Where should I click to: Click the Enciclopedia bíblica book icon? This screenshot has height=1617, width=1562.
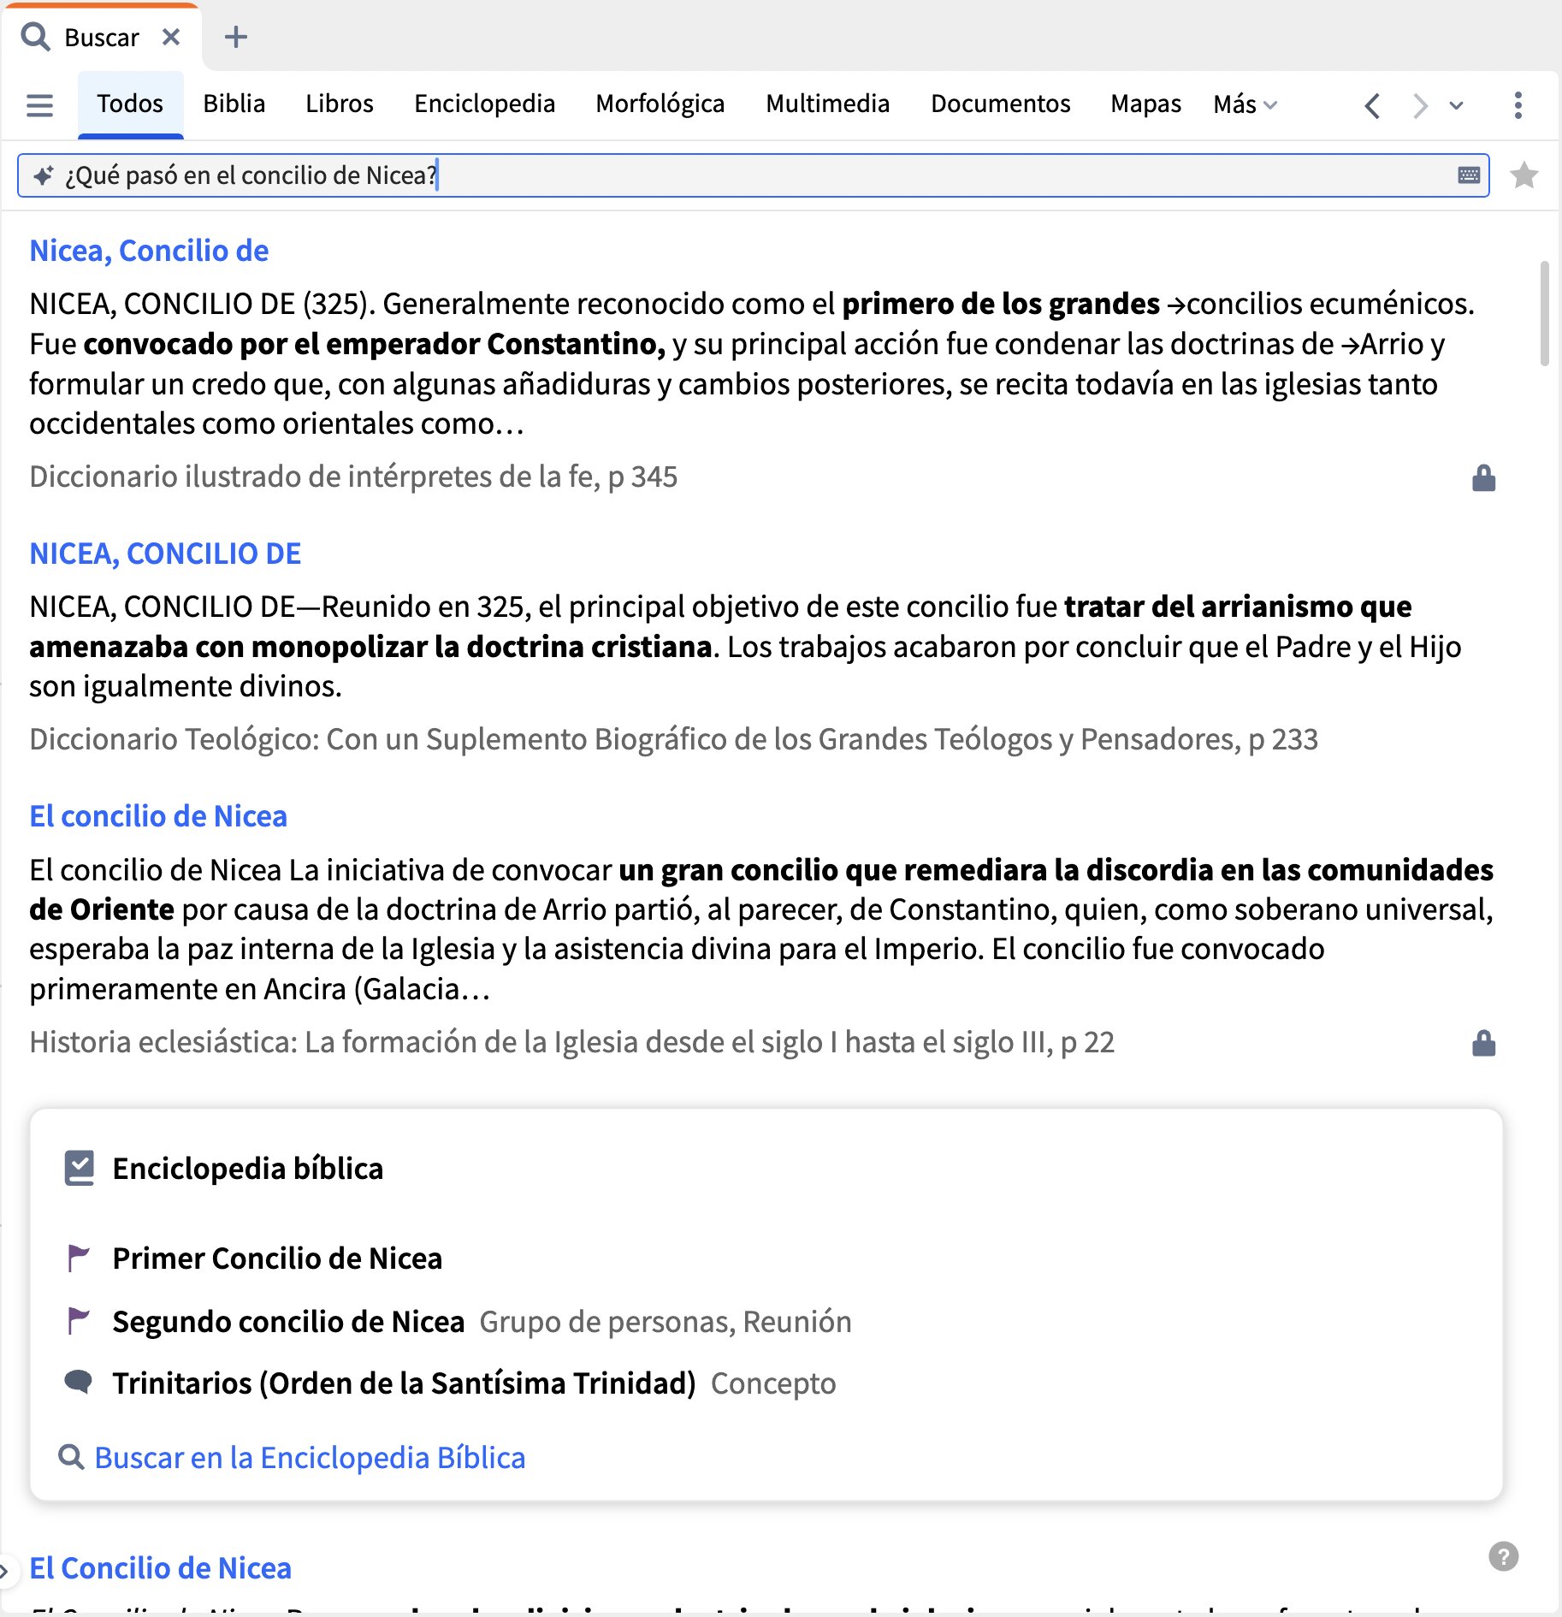click(x=80, y=1168)
